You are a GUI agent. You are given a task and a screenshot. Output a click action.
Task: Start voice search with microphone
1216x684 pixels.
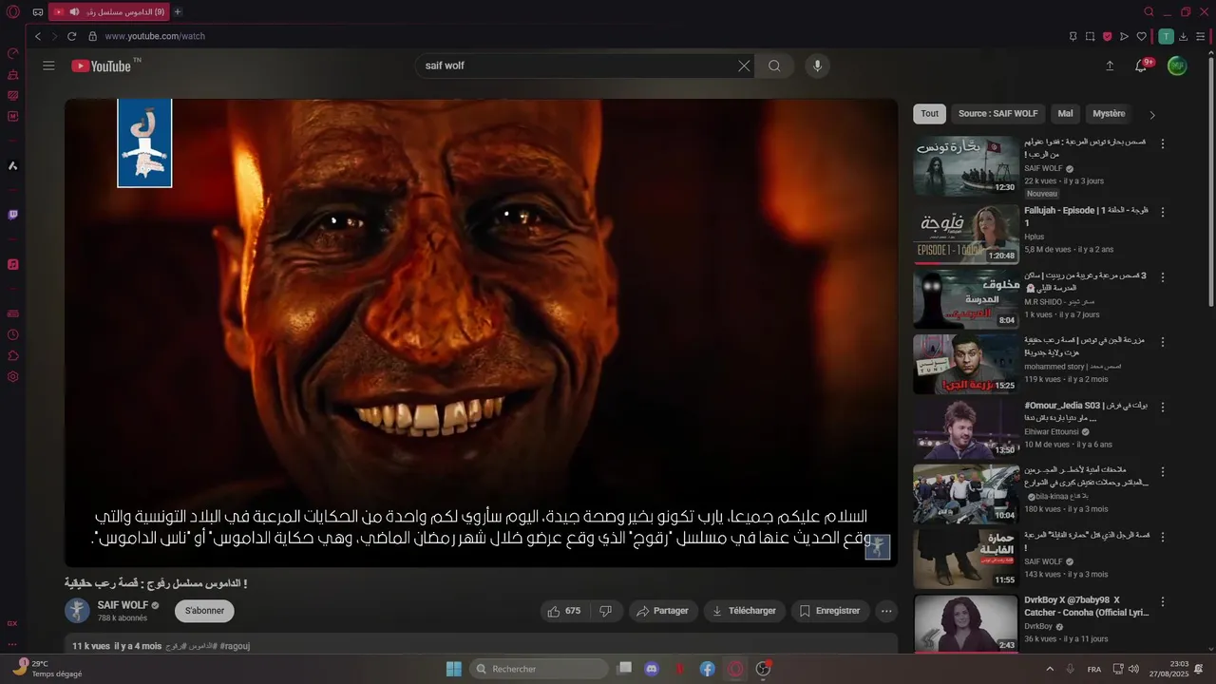click(x=817, y=66)
